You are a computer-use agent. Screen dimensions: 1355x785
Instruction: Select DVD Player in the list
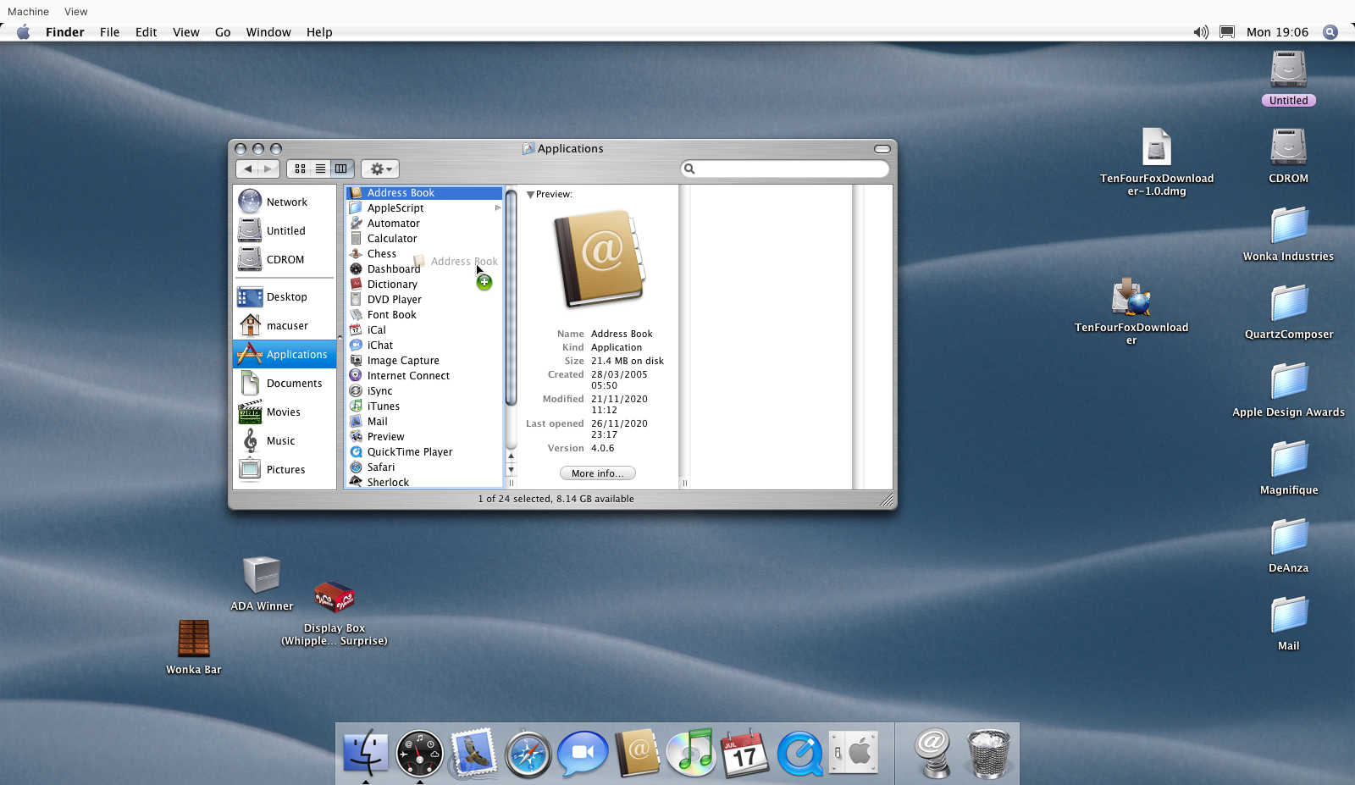coord(424,300)
